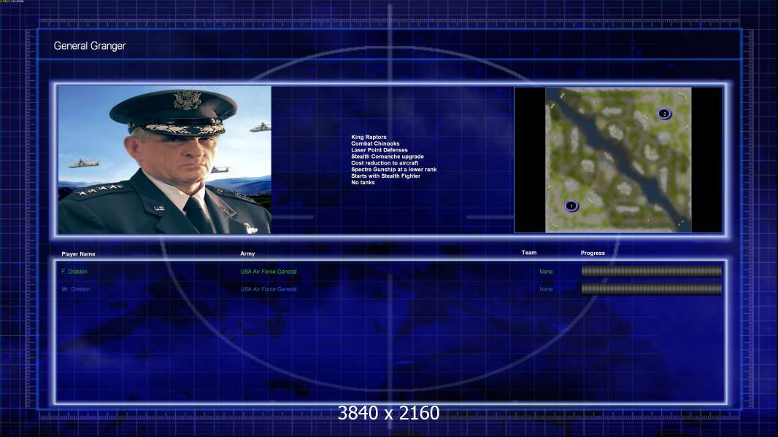Click the progress bar for F. Drabbin

[652, 271]
